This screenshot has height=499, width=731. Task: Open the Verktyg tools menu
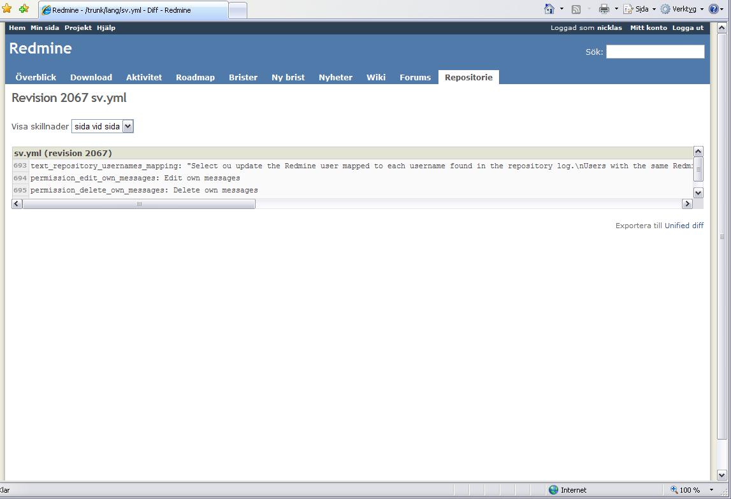(682, 9)
